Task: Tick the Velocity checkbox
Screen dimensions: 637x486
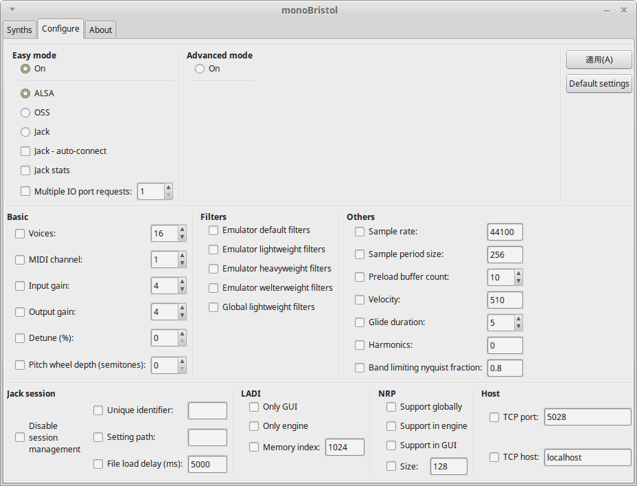Action: 360,300
